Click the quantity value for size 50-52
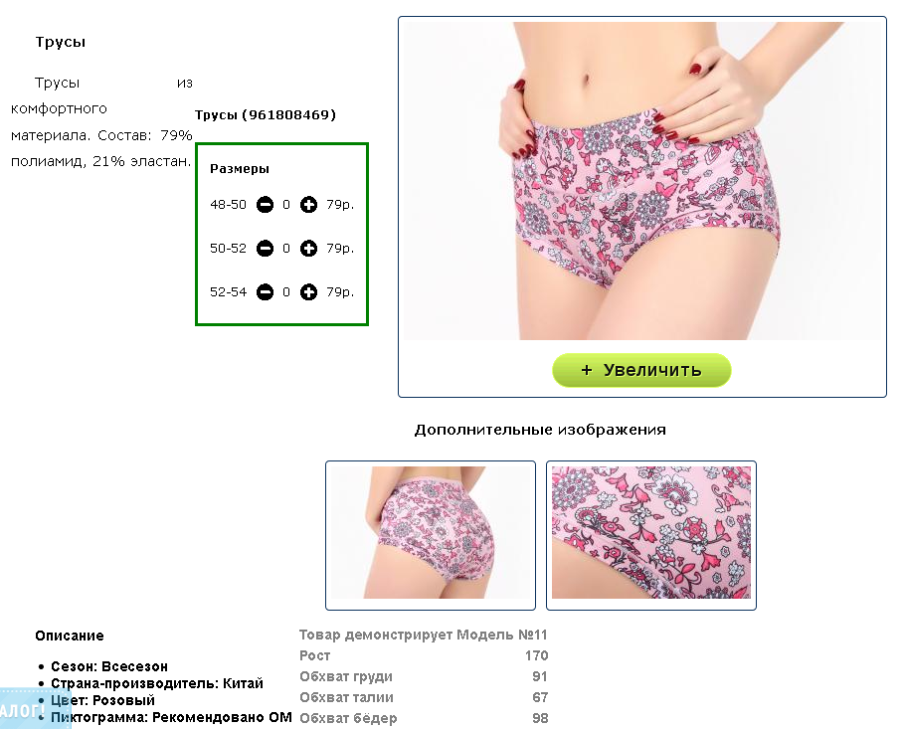Image resolution: width=903 pixels, height=729 pixels. coord(286,249)
